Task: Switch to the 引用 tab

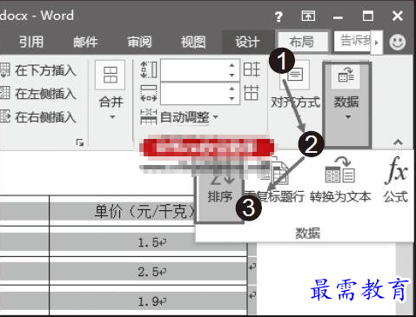Action: click(x=31, y=42)
